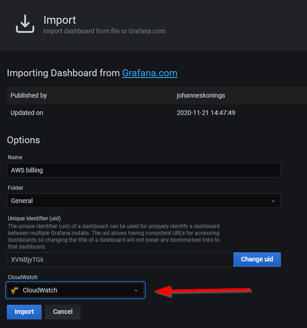Click the blue Import button
Viewport: 307px width, 328px height.
(24, 312)
